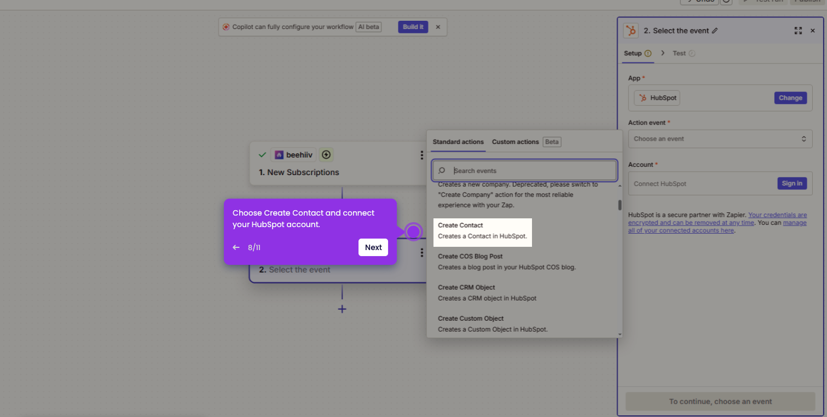Select the Custom actions tab
This screenshot has width=827, height=417.
(x=516, y=142)
